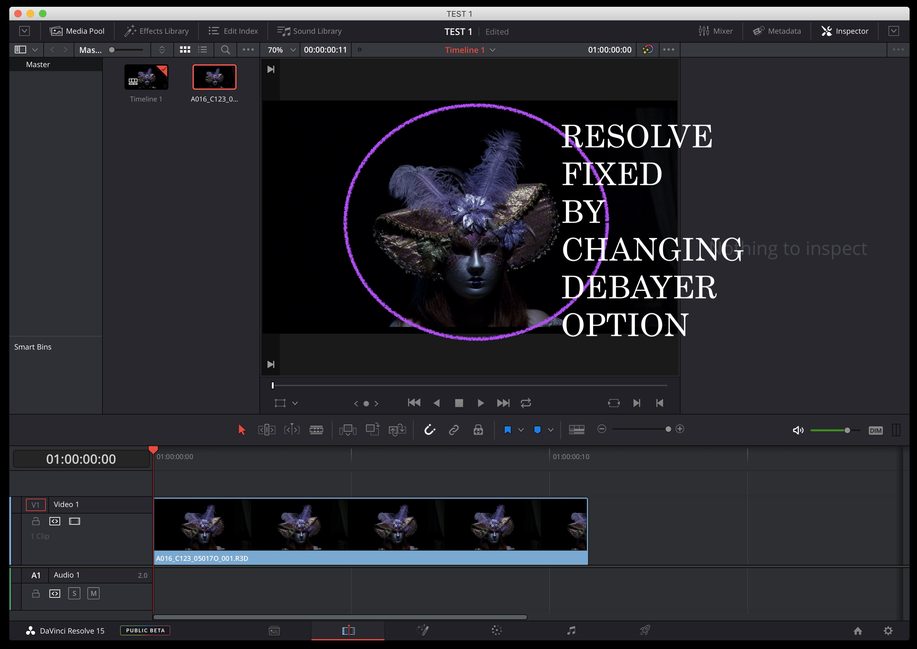Toggle the DIM audio button
The height and width of the screenshot is (649, 917).
[x=876, y=430]
